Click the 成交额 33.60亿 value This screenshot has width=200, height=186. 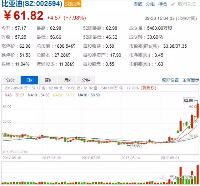point(146,37)
